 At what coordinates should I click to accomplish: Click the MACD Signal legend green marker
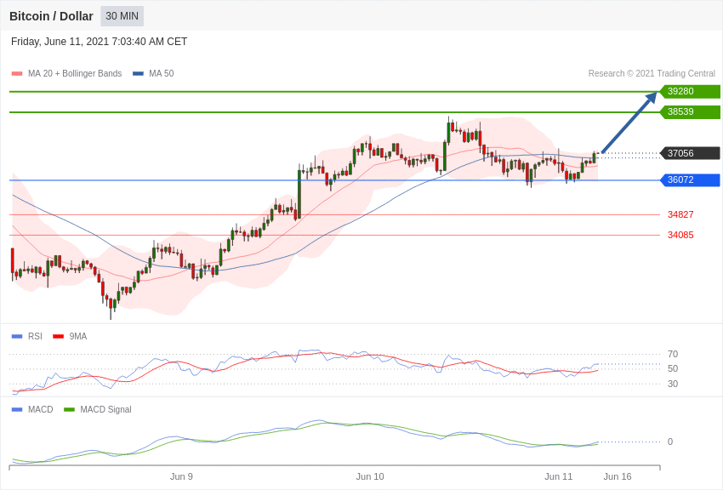(x=69, y=410)
